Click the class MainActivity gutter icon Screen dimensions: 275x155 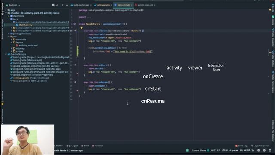click(75, 24)
